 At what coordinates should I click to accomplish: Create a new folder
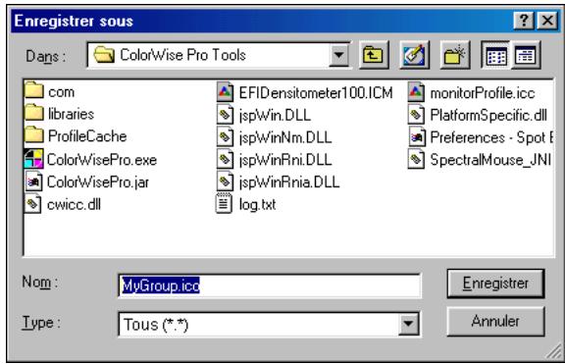tap(455, 55)
